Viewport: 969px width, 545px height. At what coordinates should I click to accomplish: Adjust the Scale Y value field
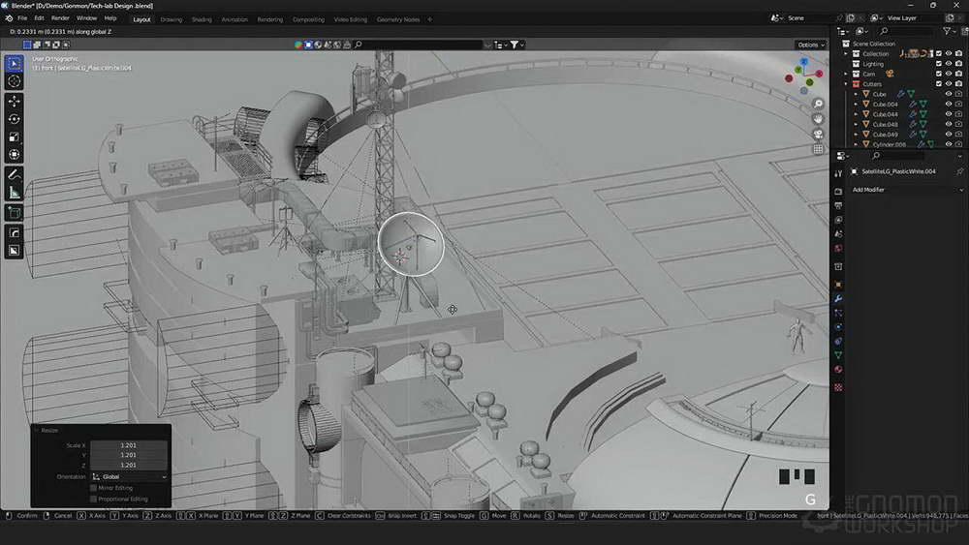pyautogui.click(x=129, y=455)
